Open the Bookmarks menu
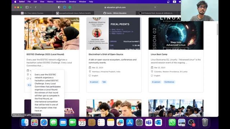 61,2
